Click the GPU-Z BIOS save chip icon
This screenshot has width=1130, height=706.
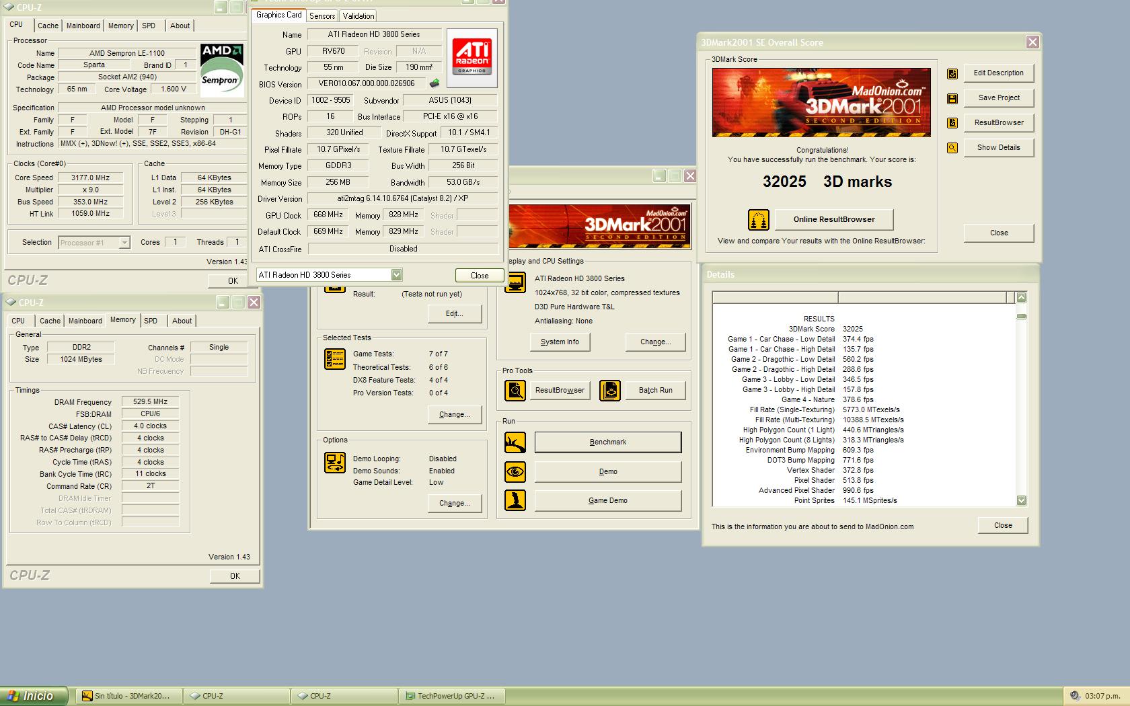point(435,83)
